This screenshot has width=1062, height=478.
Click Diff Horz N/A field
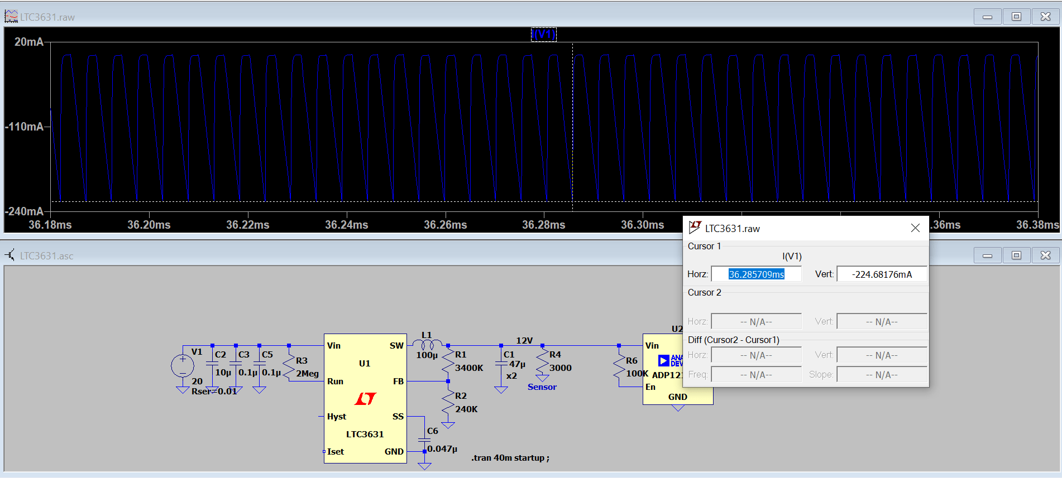coord(756,355)
